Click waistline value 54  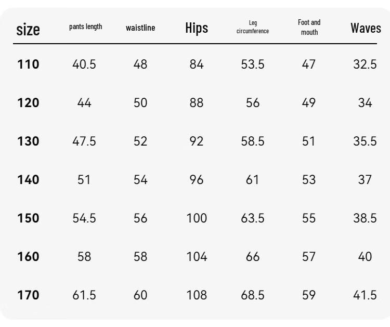[140, 179]
